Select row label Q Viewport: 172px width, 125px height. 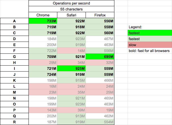[x=14, y=116]
